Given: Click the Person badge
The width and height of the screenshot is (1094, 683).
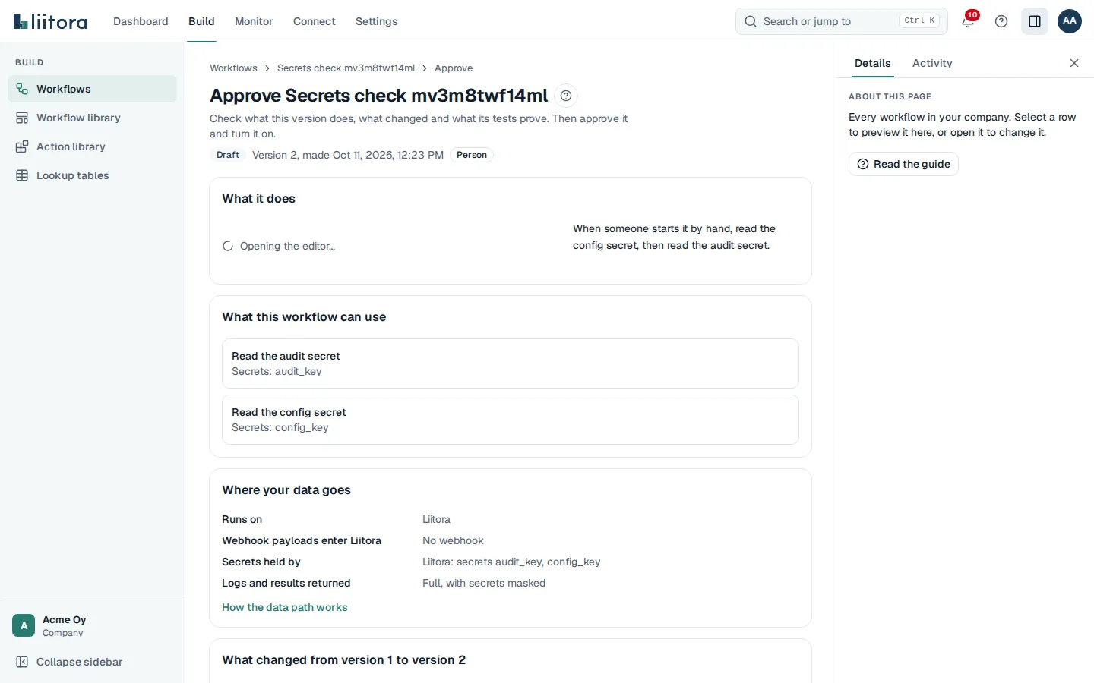Looking at the screenshot, I should pos(472,155).
